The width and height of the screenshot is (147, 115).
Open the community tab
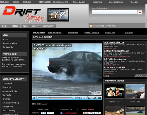(48, 26)
